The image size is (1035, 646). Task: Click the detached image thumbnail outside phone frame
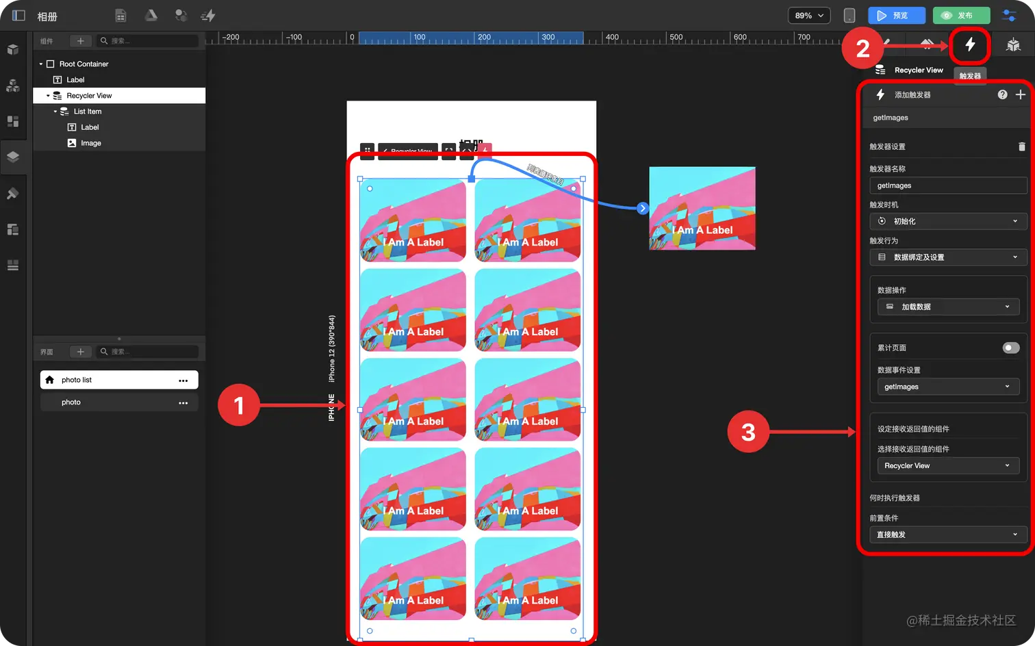[702, 208]
